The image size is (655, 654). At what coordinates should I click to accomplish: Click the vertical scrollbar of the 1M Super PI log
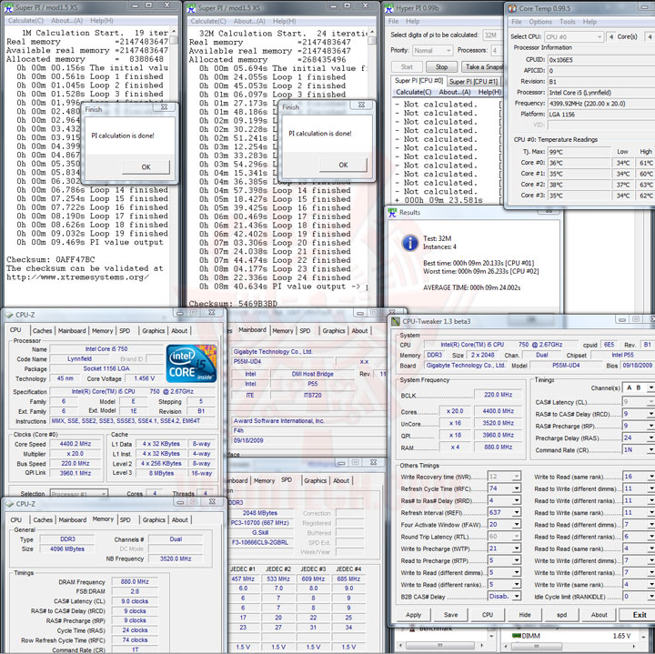pyautogui.click(x=174, y=167)
